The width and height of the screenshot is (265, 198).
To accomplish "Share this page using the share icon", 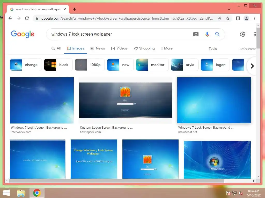I will (219, 18).
